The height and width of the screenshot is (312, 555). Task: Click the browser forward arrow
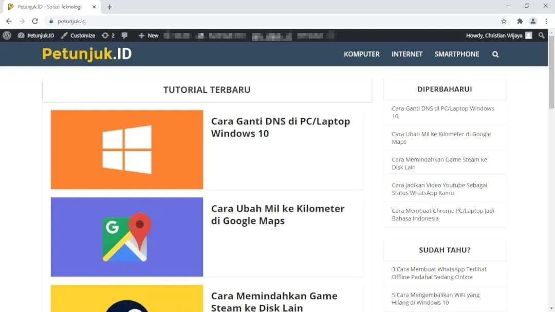click(x=22, y=21)
